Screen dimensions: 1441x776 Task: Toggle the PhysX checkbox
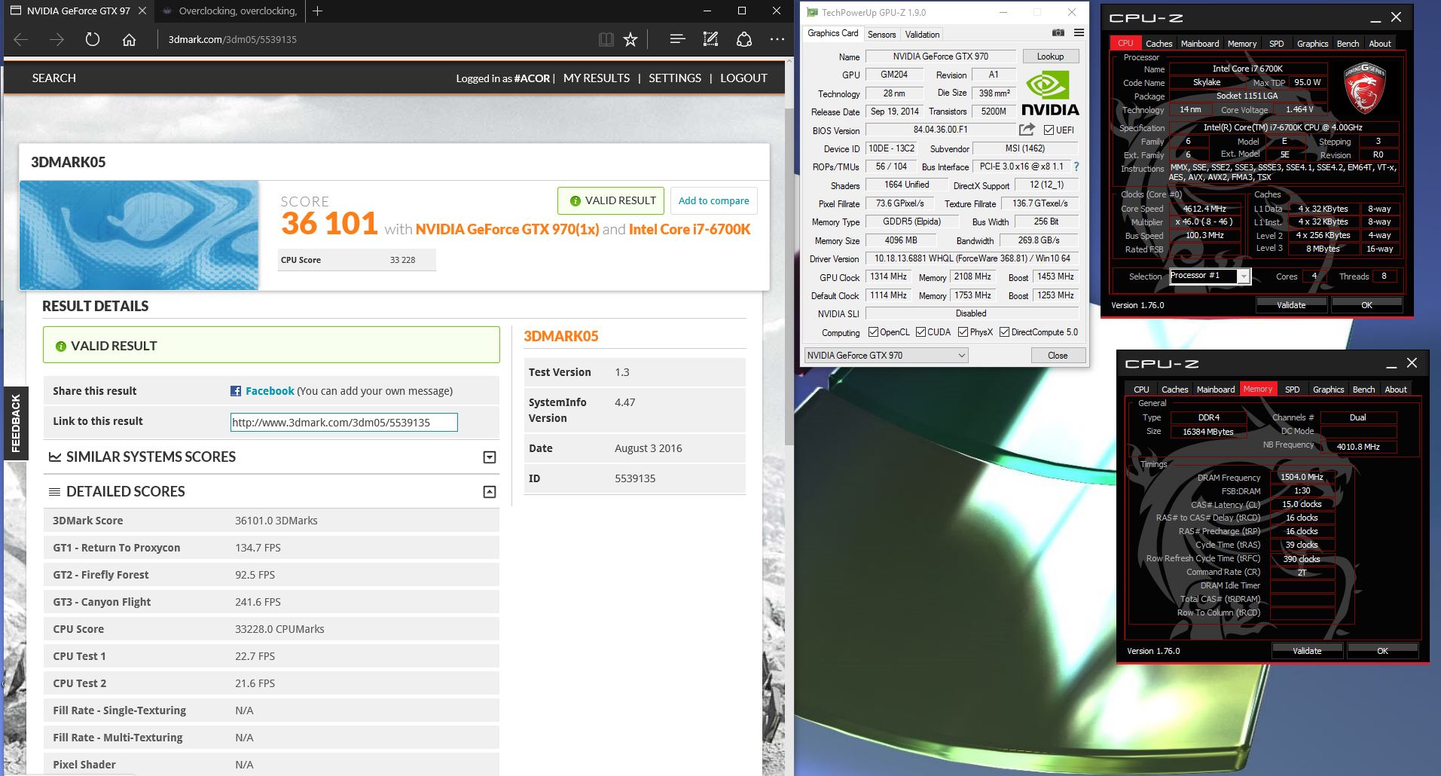[x=963, y=332]
